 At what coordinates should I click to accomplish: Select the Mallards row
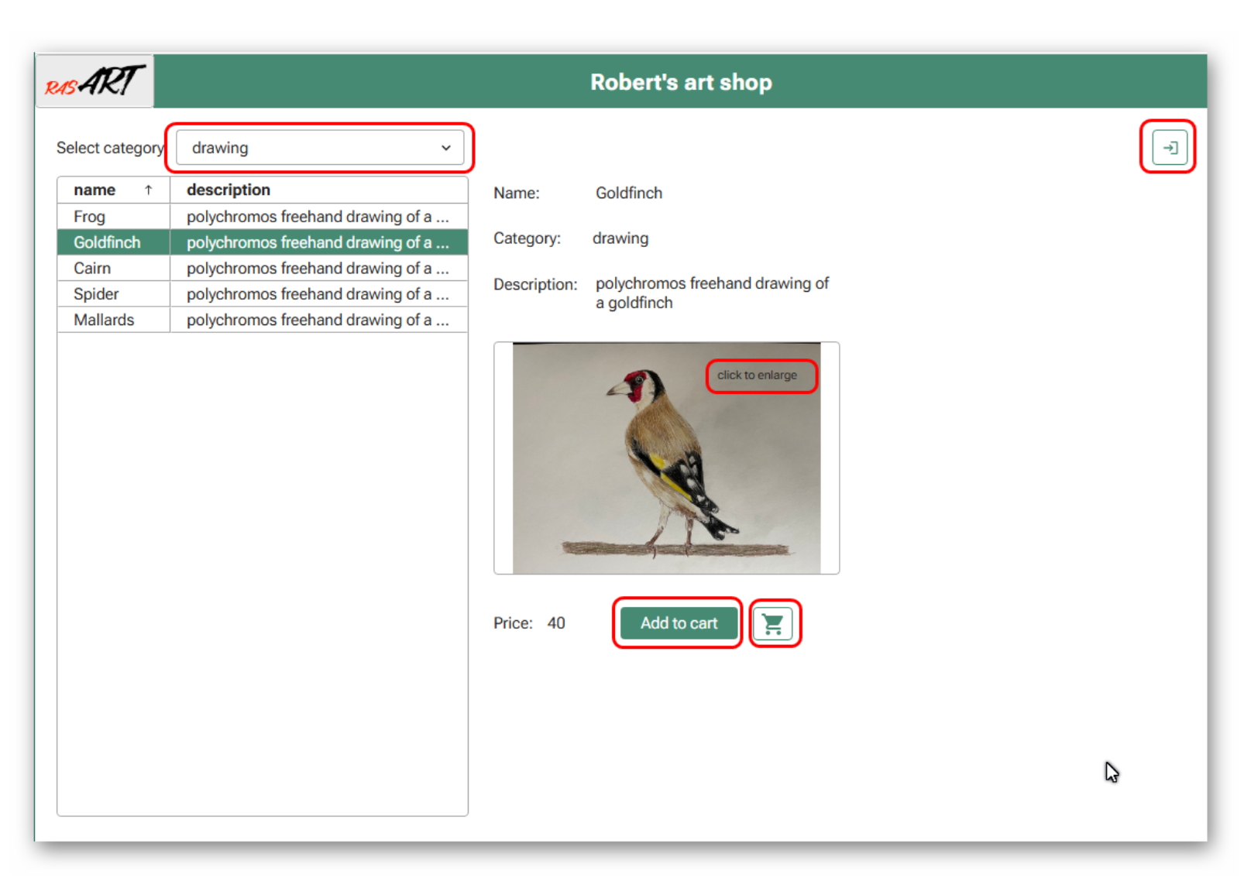(x=263, y=320)
